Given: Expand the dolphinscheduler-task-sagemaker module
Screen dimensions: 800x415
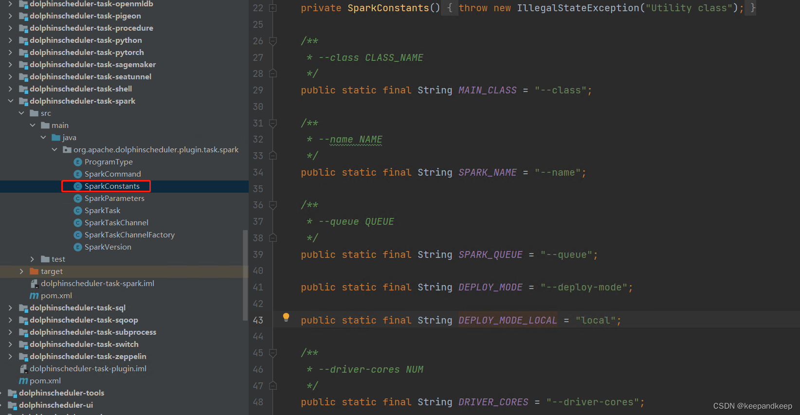Looking at the screenshot, I should [x=11, y=65].
